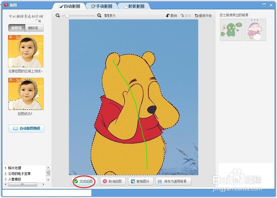277x198 pixels.
Task: Click the zoom in magnifier icon
Action: pyautogui.click(x=99, y=16)
